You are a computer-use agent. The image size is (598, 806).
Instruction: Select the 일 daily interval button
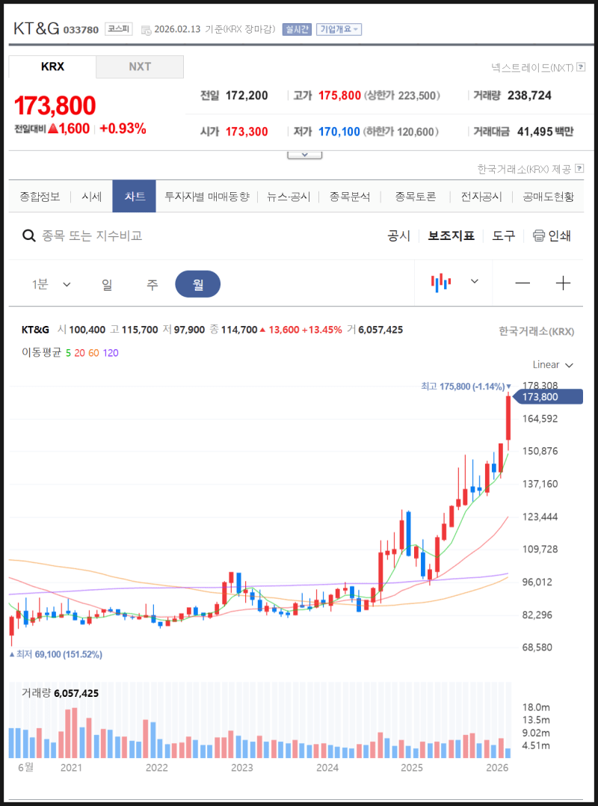tap(107, 284)
